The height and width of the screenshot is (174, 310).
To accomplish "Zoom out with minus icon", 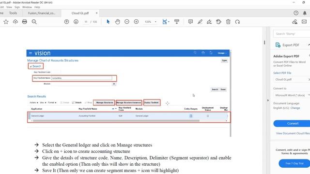I will [127, 22].
